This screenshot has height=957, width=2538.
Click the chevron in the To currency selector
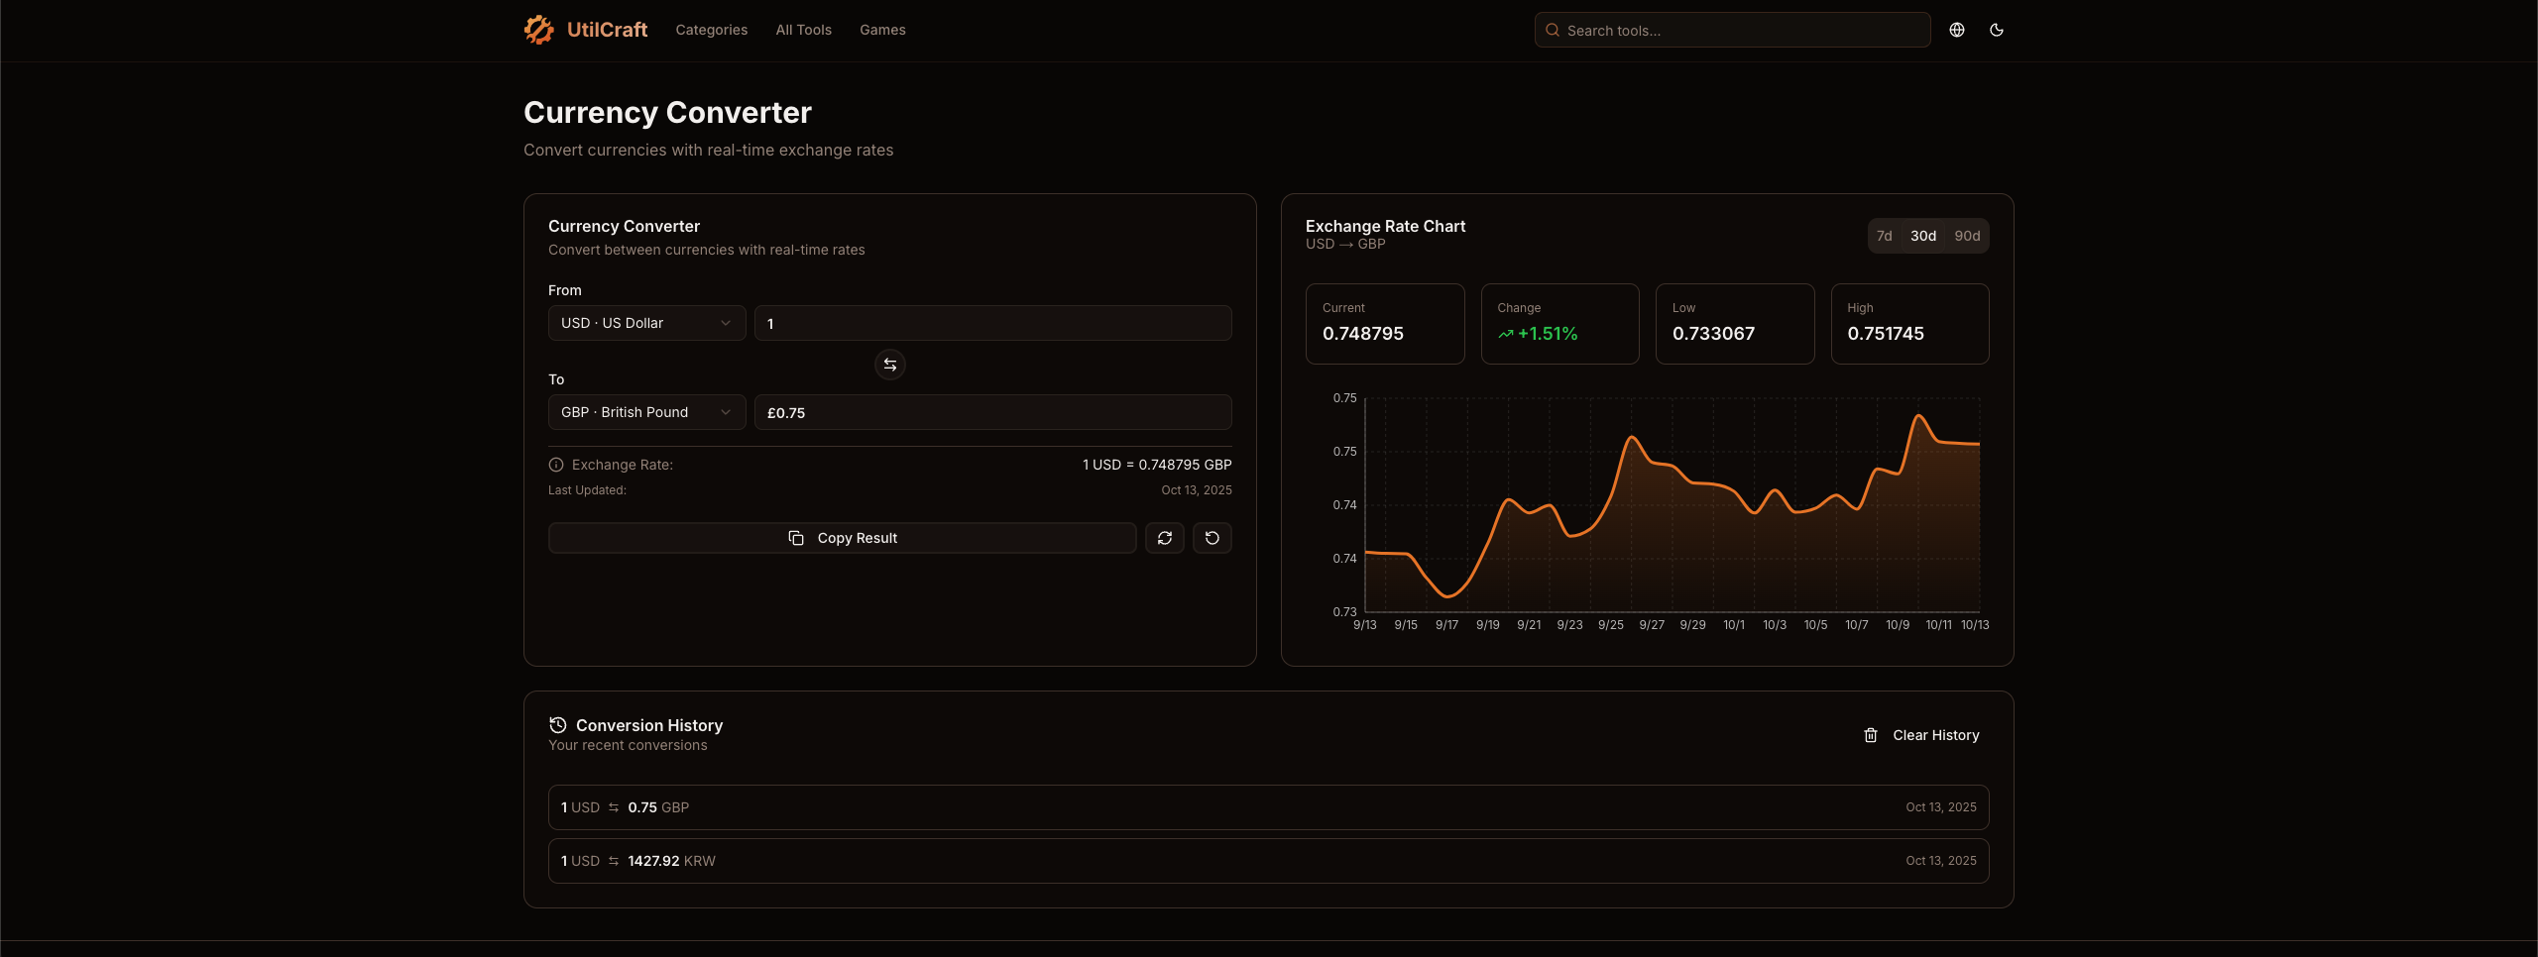(x=726, y=412)
